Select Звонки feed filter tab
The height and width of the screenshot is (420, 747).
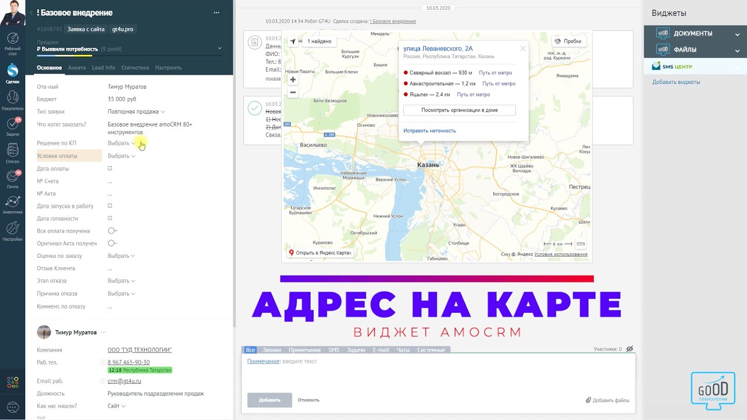coord(271,349)
